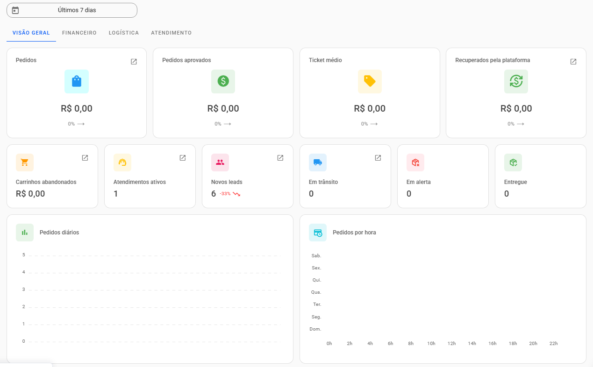Open external link on Atendimentos ativos card
Image resolution: width=593 pixels, height=367 pixels.
pyautogui.click(x=183, y=158)
